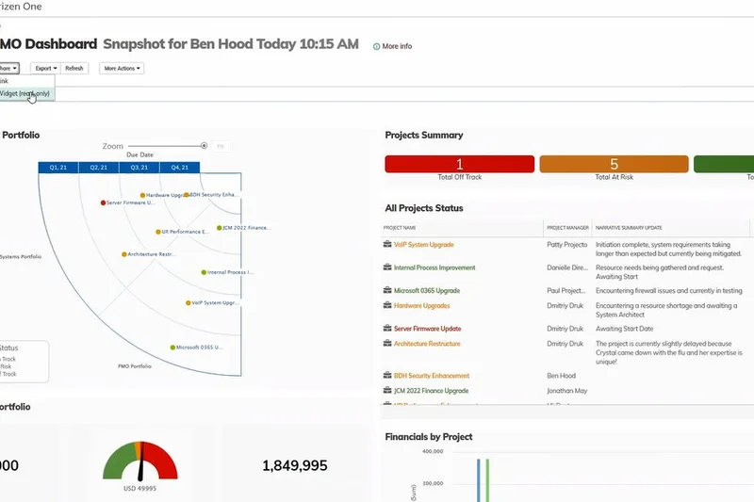
Task: Open the Export dropdown
Action: (44, 69)
